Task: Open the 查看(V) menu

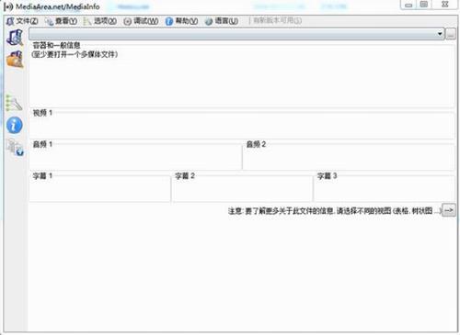Action: pos(61,21)
